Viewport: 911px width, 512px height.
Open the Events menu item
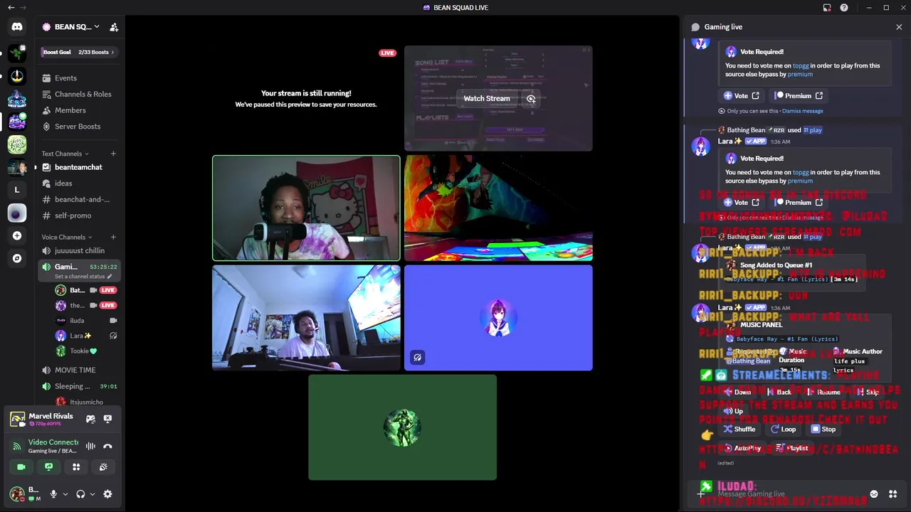tap(78, 78)
